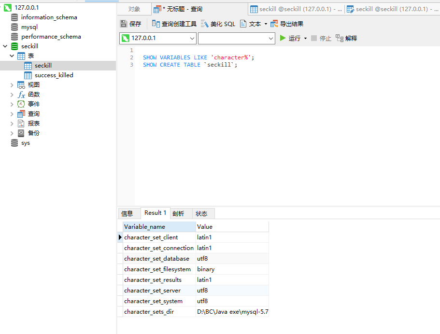Screen dimensions: 440x334
Task: Expand the 备份 backup node
Action: coord(12,133)
